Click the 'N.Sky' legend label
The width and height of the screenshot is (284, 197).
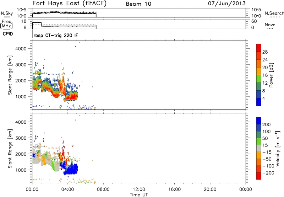pyautogui.click(x=7, y=13)
